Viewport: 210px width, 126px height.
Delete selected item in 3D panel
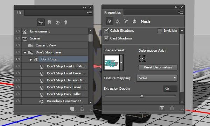click(82, 109)
